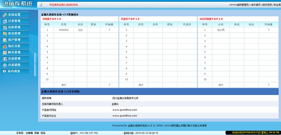
Task: Click the 名称 header in 月销量 table
Action: pyautogui.click(x=80, y=25)
